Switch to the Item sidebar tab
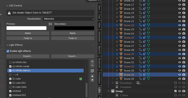 (x=99, y=7)
